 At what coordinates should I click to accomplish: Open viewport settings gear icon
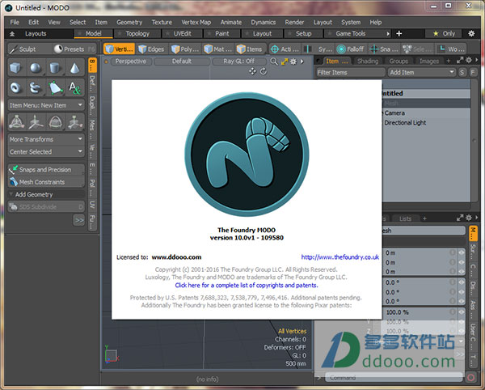click(293, 61)
